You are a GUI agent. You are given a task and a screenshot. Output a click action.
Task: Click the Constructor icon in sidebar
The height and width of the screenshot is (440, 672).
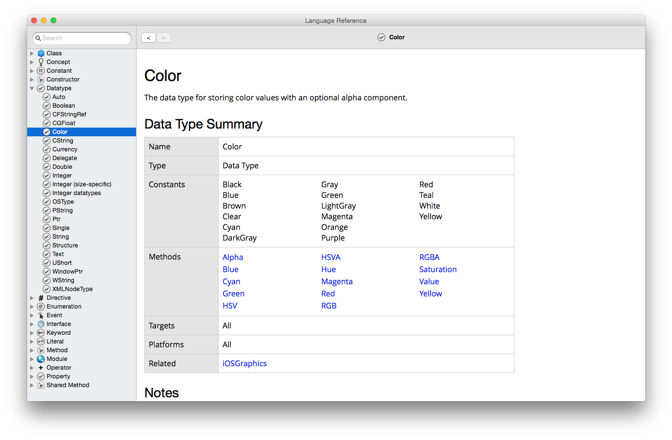[x=41, y=80]
